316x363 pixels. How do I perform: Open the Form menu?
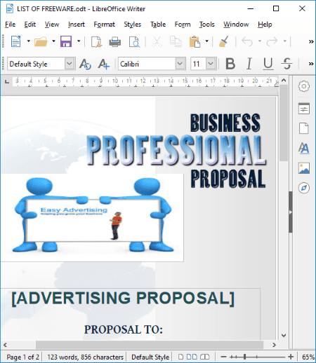tap(183, 25)
